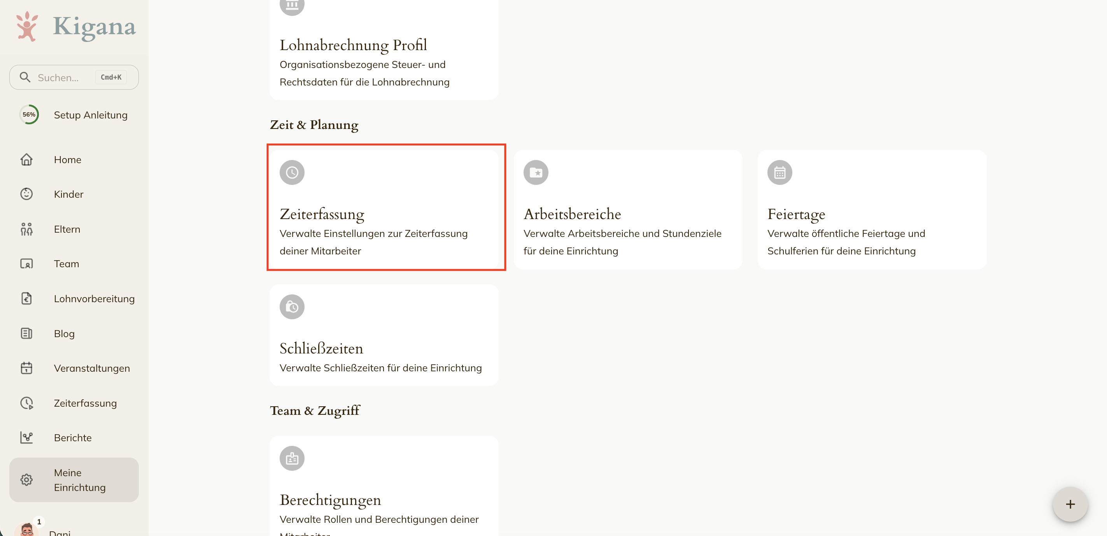Open Lohnvorbereitung euro document icon
This screenshot has width=1107, height=536.
(x=26, y=298)
